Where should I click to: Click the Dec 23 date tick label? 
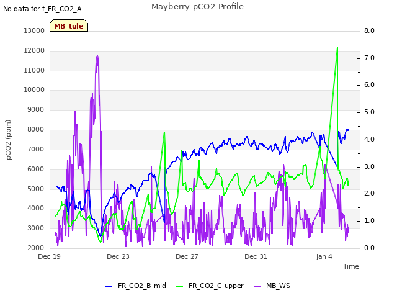point(118,256)
